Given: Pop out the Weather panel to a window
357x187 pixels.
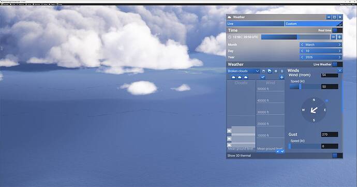Looking at the screenshot, I should point(334,17).
